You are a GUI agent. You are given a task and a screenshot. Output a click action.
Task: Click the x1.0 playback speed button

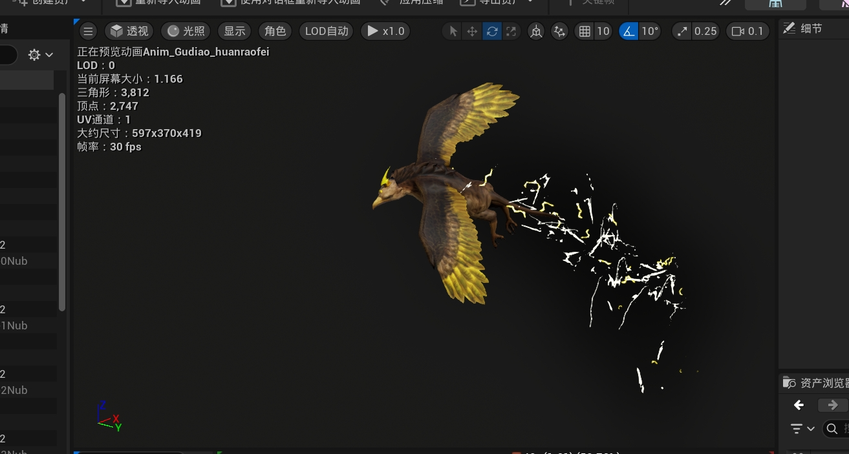tap(385, 31)
